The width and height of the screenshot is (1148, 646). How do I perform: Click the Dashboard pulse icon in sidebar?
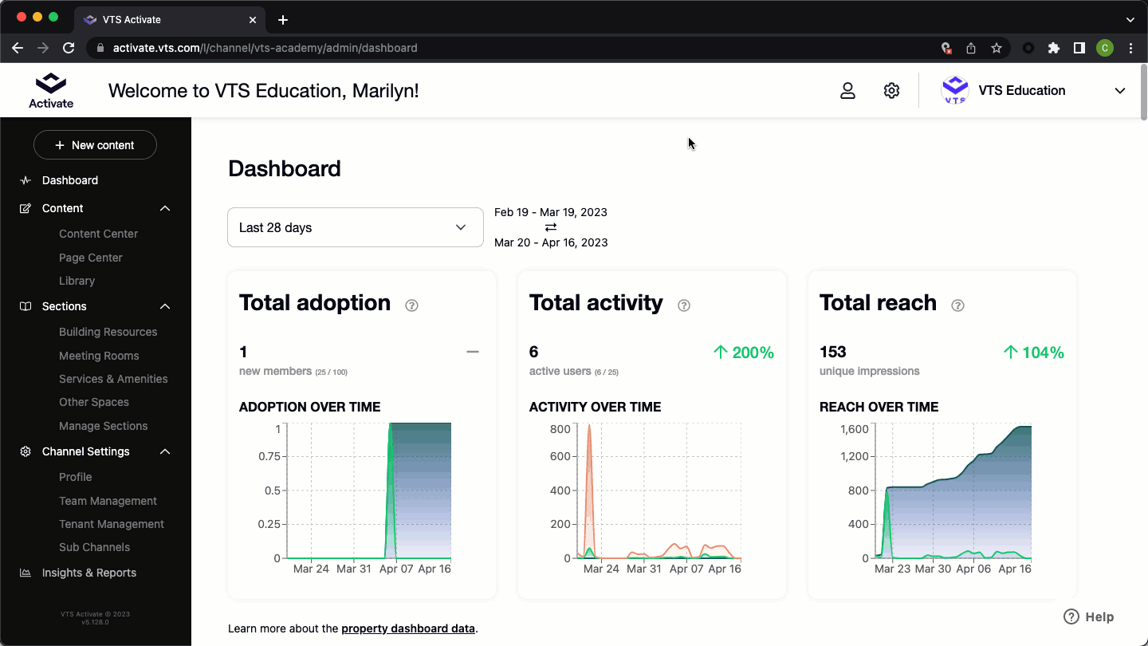26,180
